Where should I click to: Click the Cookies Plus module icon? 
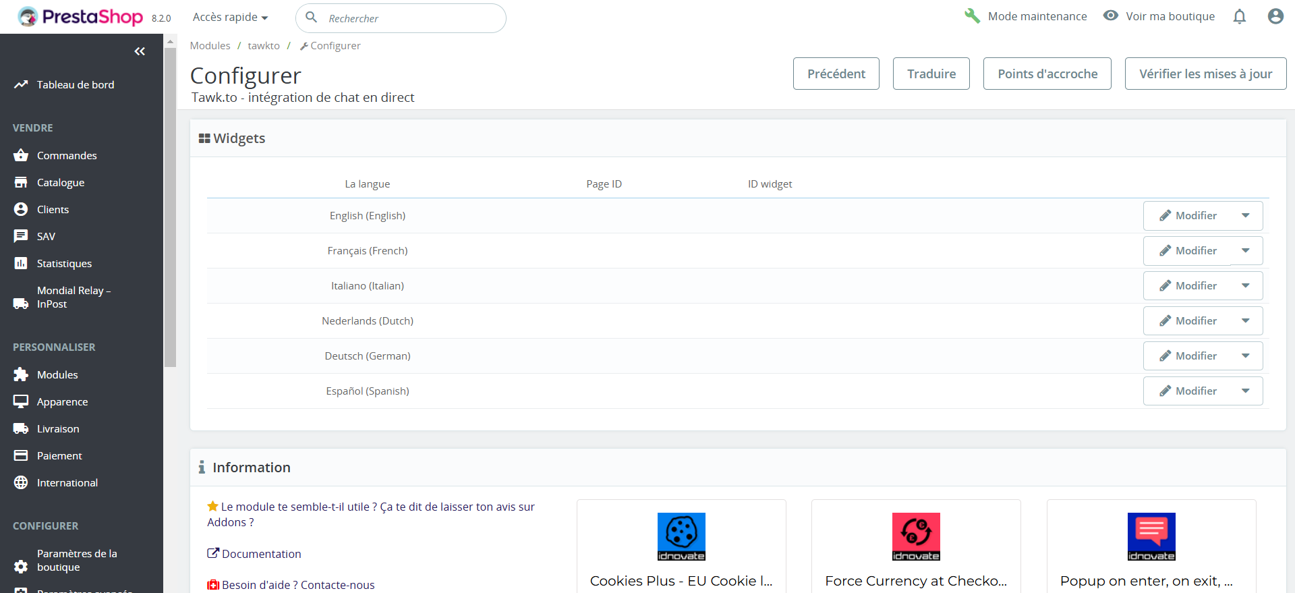(681, 536)
